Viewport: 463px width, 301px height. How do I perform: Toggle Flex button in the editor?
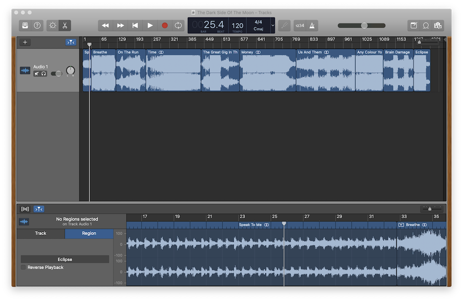pos(25,209)
